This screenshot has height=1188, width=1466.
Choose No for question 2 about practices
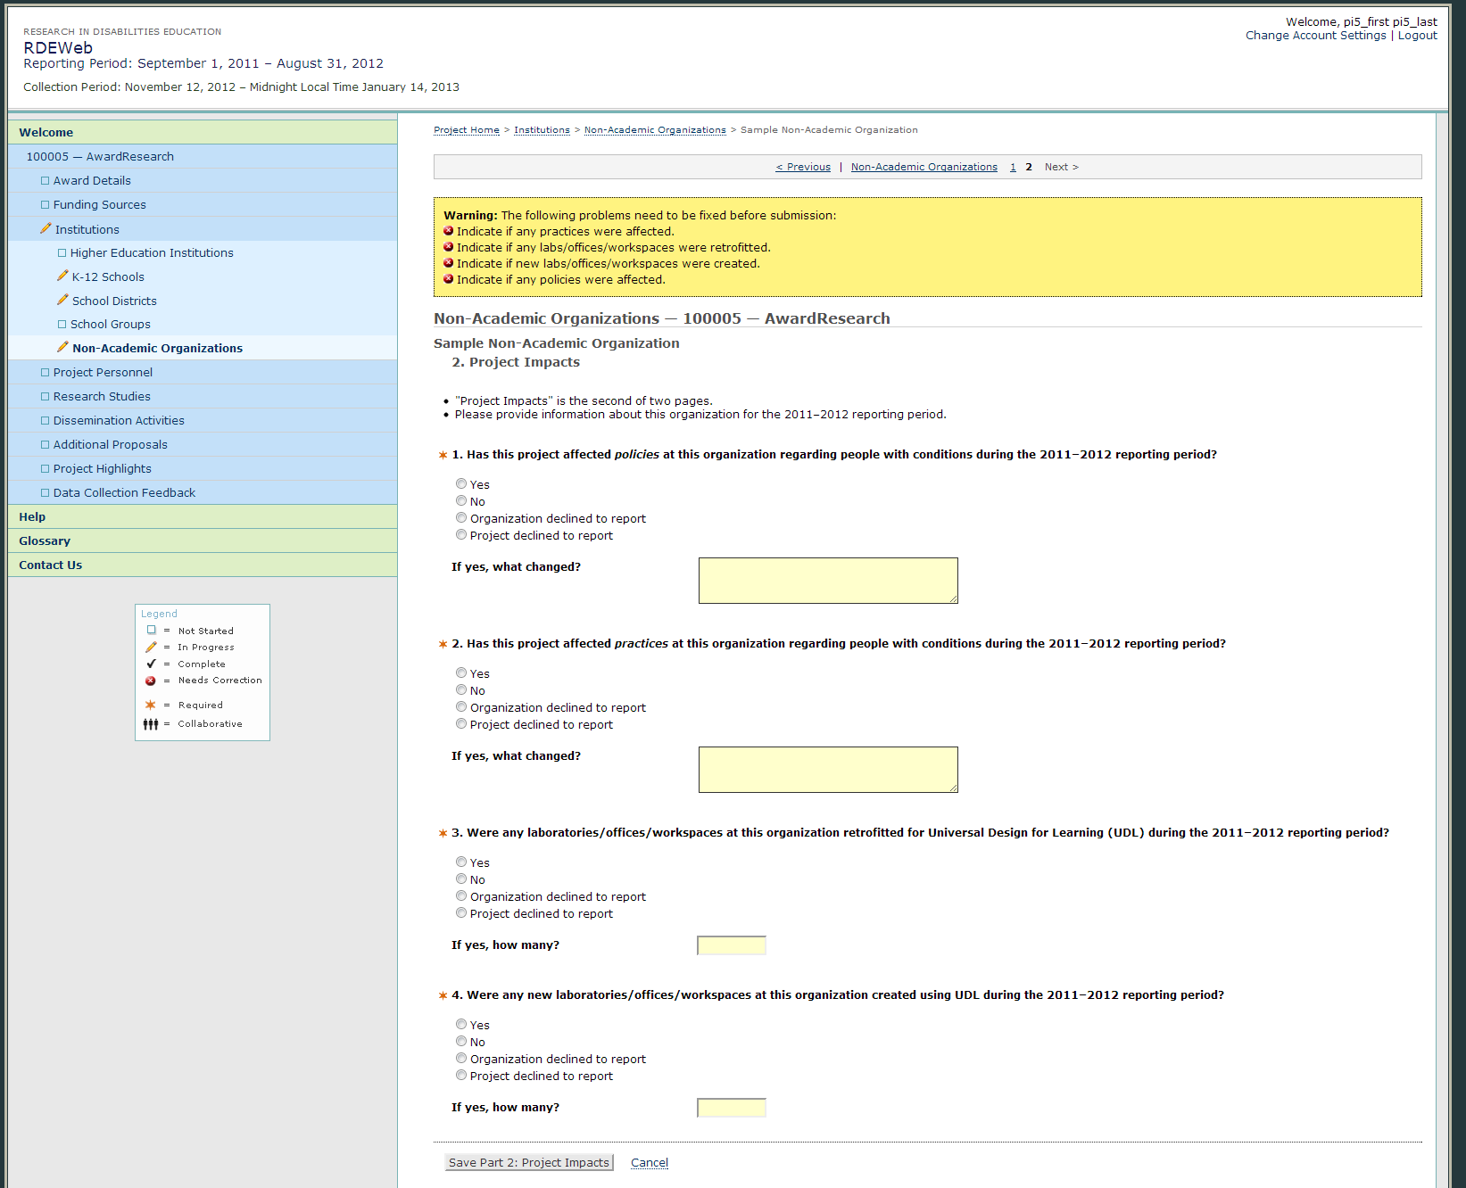(461, 690)
